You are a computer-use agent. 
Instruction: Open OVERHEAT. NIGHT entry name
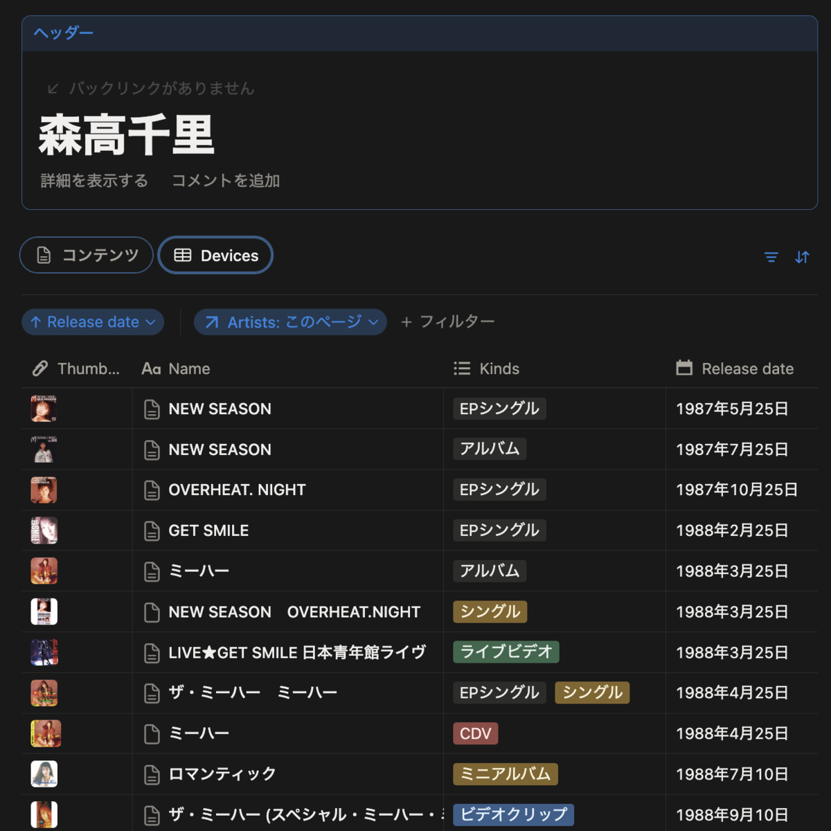pos(238,490)
